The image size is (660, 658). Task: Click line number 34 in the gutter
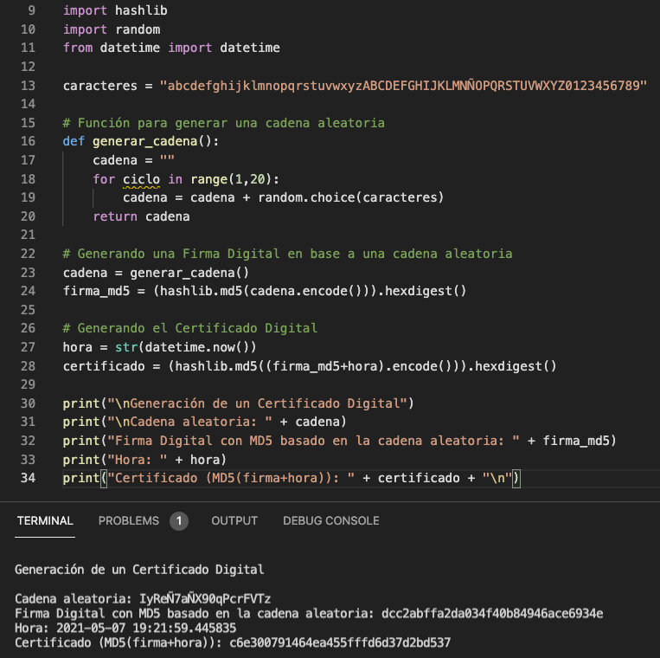click(27, 479)
